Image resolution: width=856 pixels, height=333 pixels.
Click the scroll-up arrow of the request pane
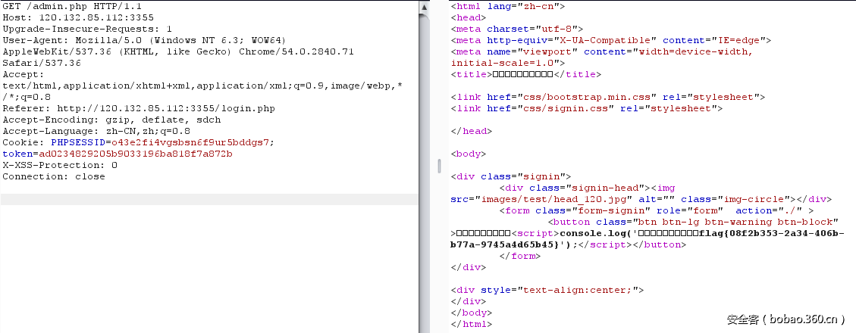422,7
